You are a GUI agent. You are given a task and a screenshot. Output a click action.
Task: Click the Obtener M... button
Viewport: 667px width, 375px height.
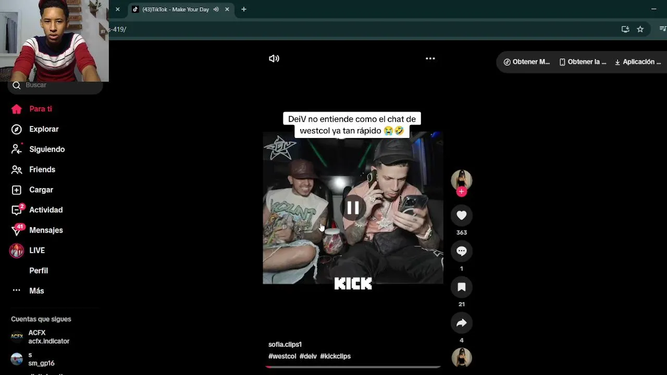(527, 62)
